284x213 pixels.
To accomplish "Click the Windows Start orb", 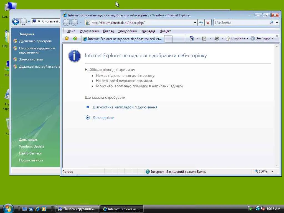I will [8, 208].
